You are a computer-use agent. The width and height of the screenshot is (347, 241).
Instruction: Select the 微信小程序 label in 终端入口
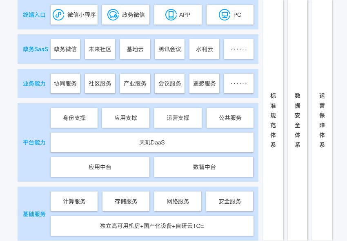(x=81, y=15)
